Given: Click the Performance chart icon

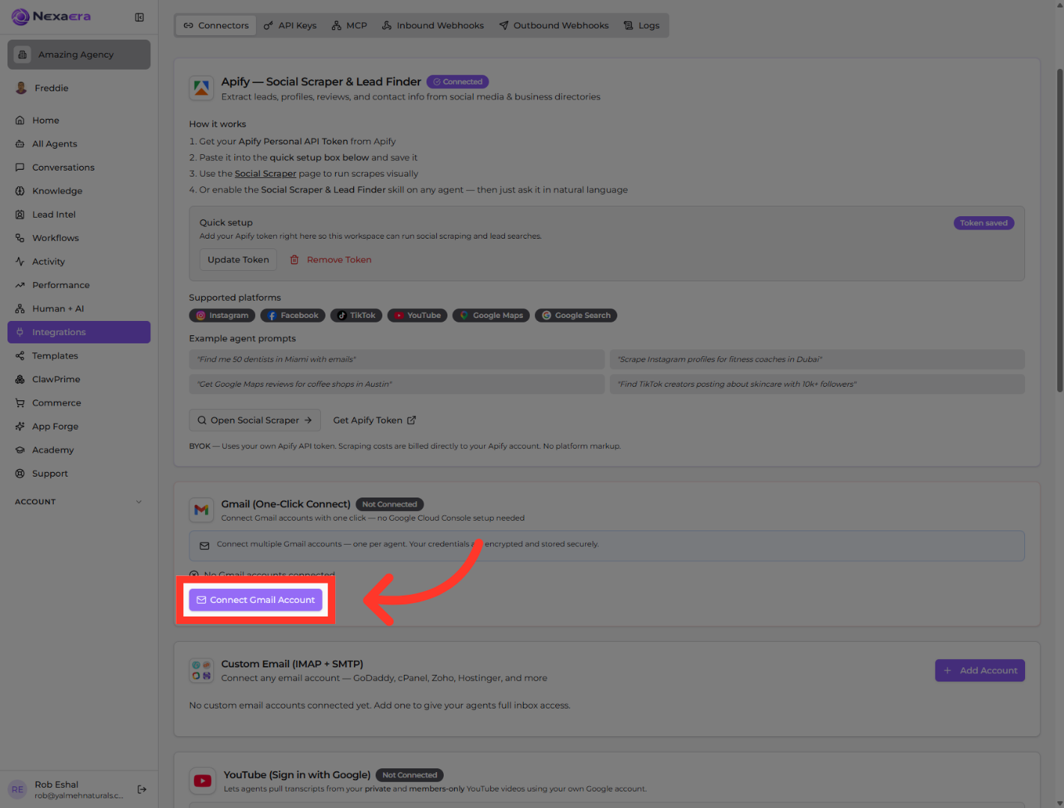Looking at the screenshot, I should pos(20,285).
